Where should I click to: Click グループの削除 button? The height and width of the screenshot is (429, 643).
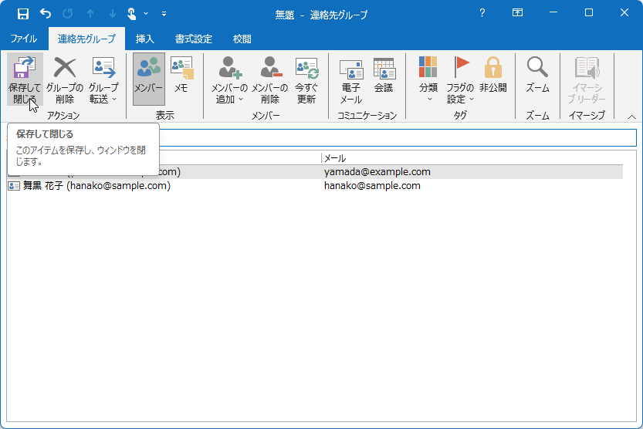[65, 80]
